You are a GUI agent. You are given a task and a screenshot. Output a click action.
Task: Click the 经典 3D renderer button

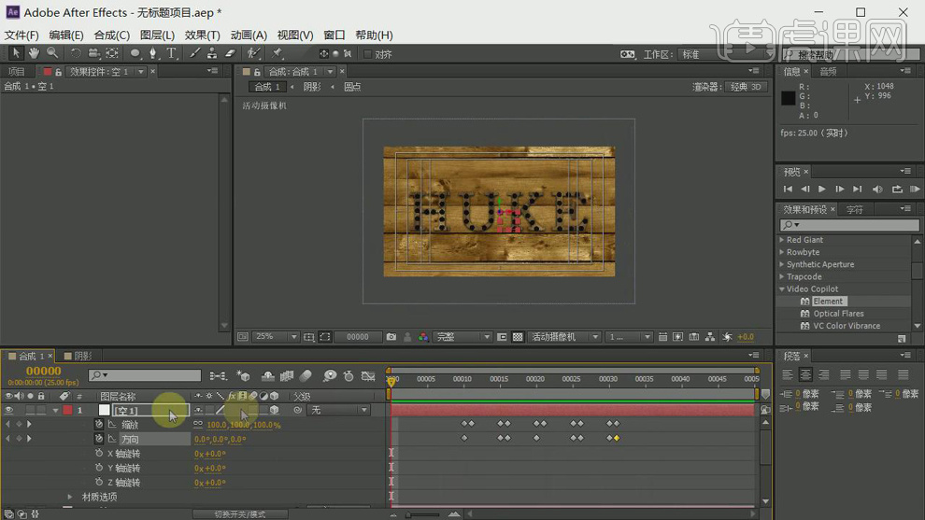(x=747, y=87)
